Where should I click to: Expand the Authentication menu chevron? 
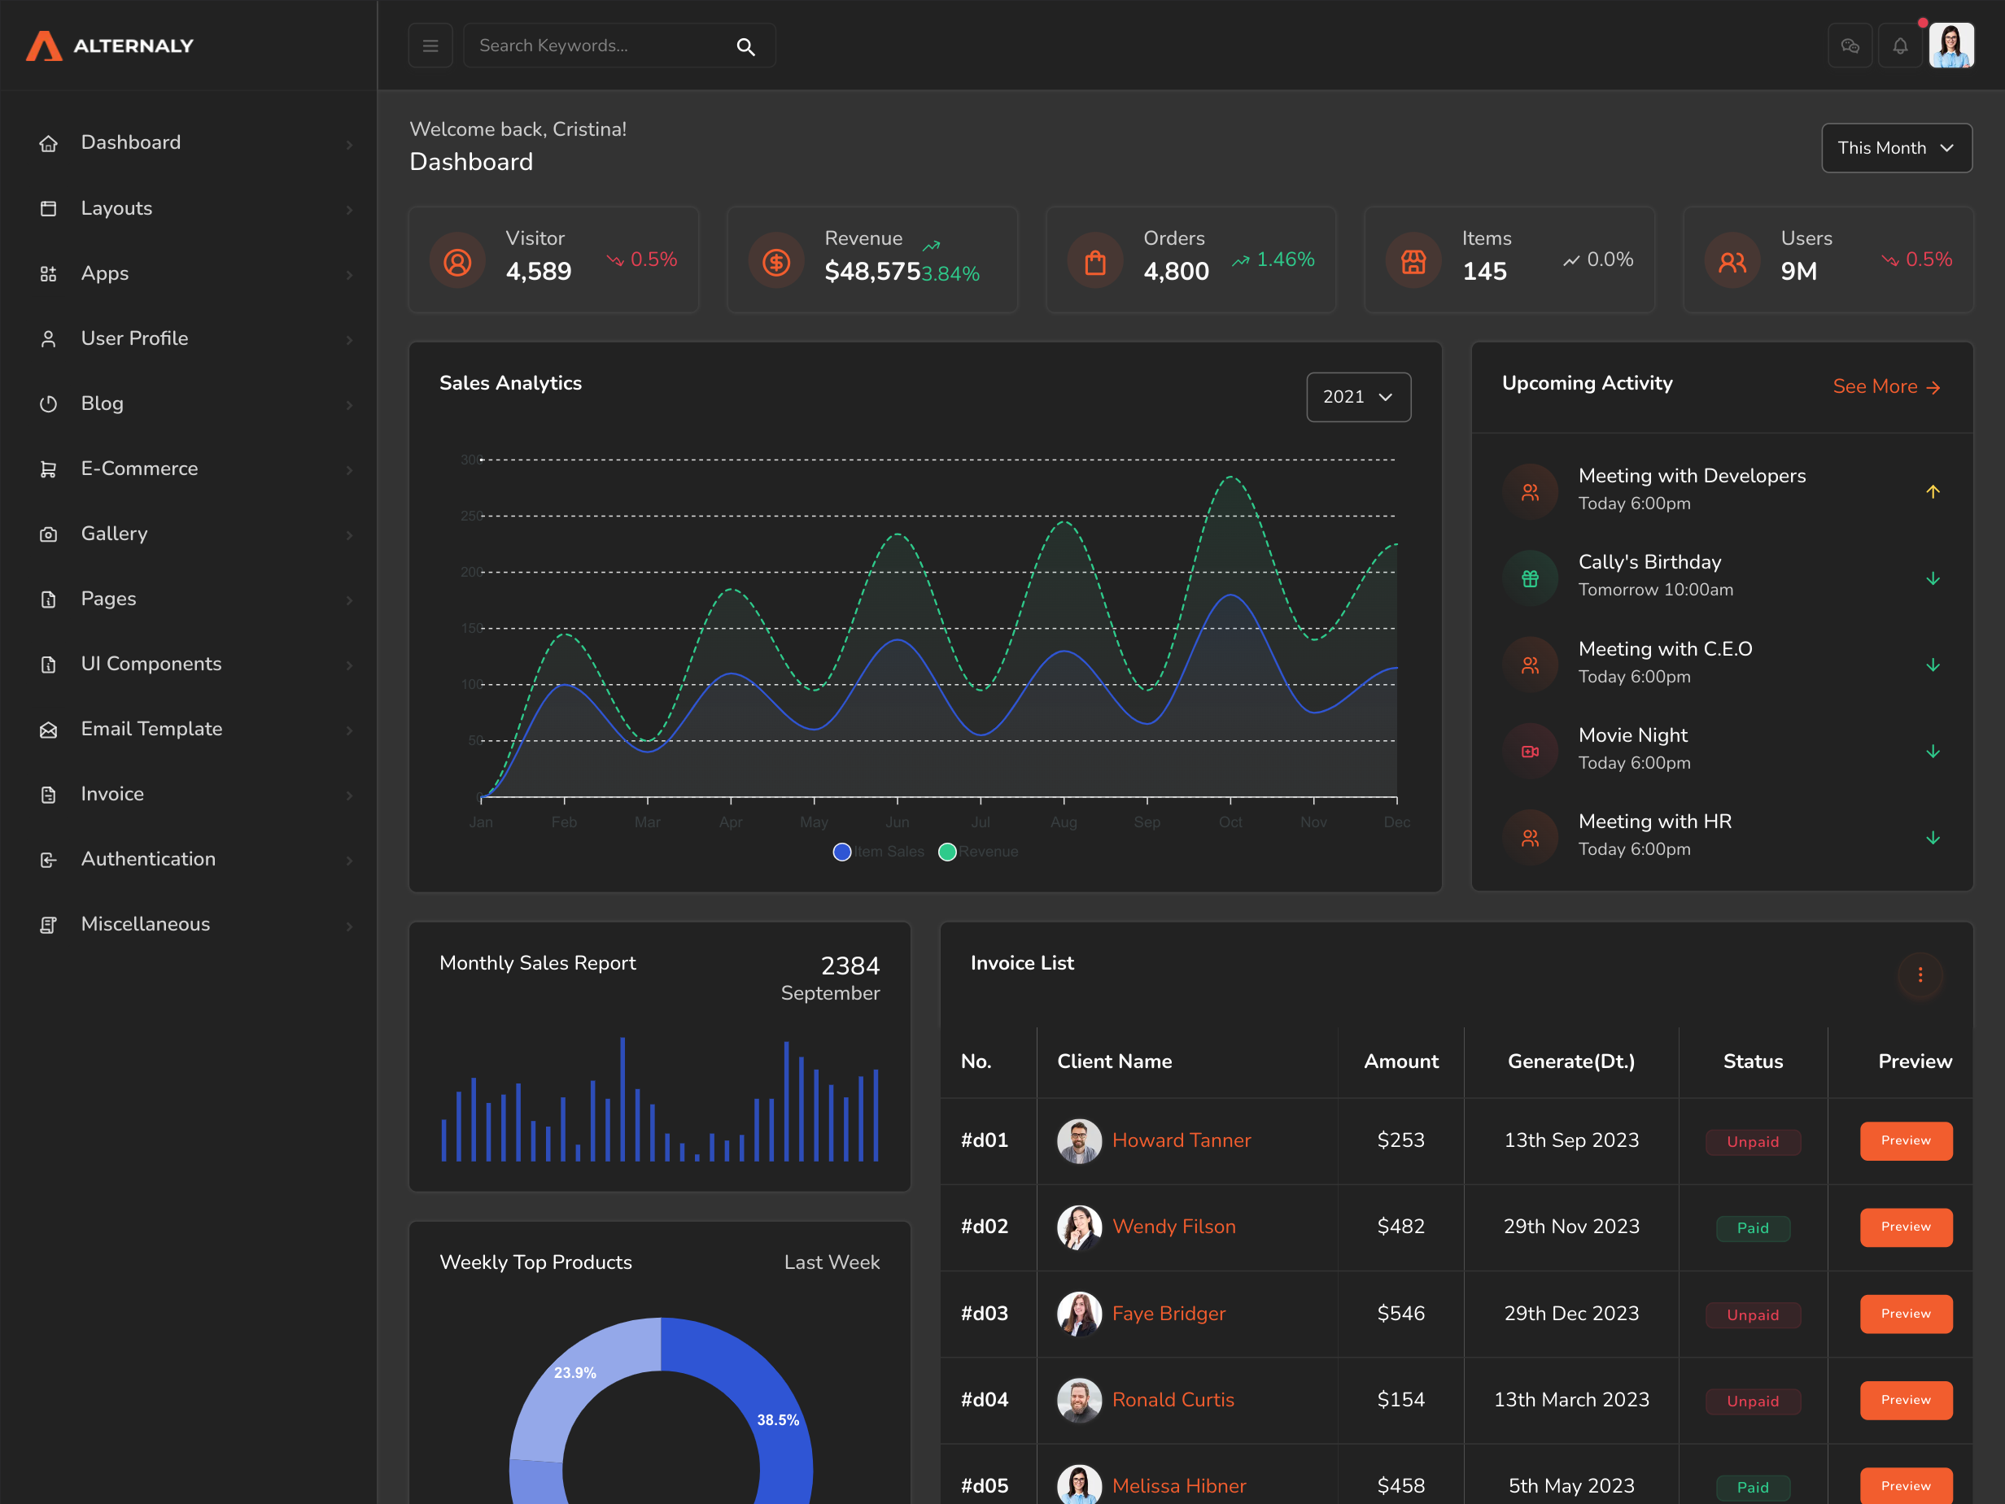point(349,861)
